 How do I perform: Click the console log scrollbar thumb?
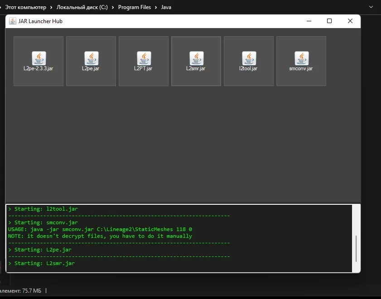356,248
